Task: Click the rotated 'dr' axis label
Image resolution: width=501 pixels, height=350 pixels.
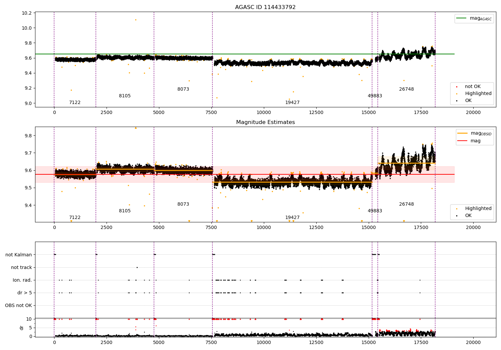Action: tap(22, 328)
